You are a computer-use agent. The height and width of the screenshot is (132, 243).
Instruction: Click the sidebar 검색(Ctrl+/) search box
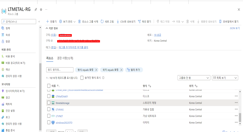pyautogui.click(x=19, y=22)
